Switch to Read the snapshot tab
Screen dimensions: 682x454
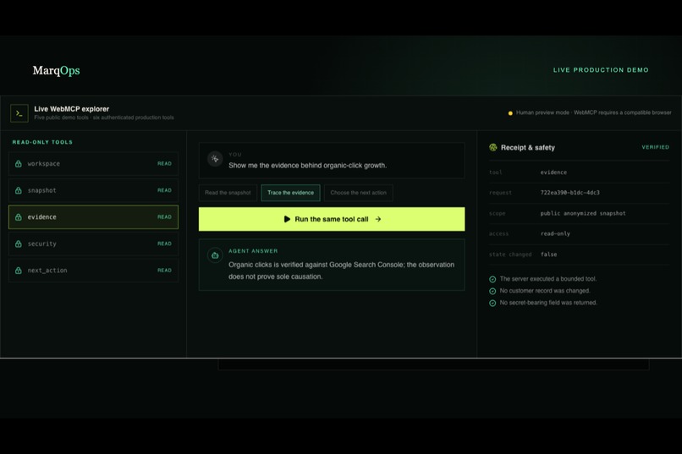click(228, 193)
